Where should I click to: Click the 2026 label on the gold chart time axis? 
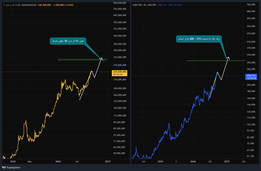58,162
